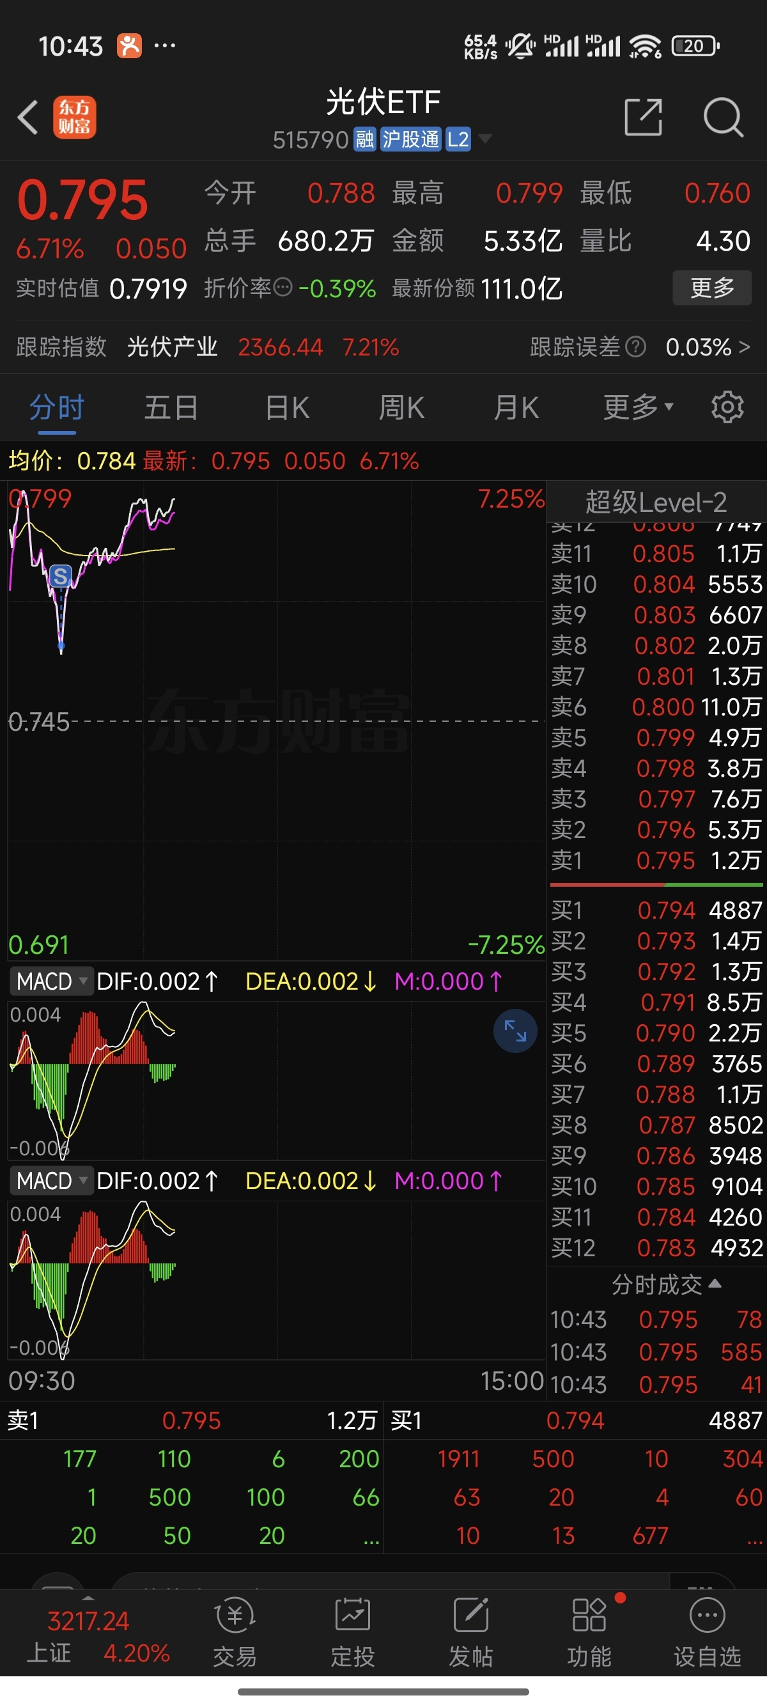This screenshot has height=1707, width=767.
Task: Tap the 东方财富 app logo
Action: tap(74, 117)
